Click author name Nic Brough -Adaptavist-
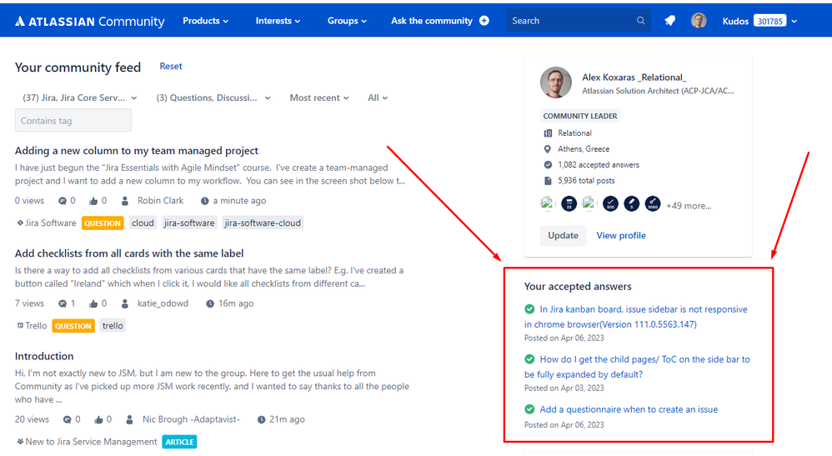 191,419
